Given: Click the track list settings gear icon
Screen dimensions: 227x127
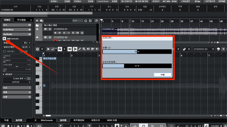Looking at the screenshot, I should 97,42.
